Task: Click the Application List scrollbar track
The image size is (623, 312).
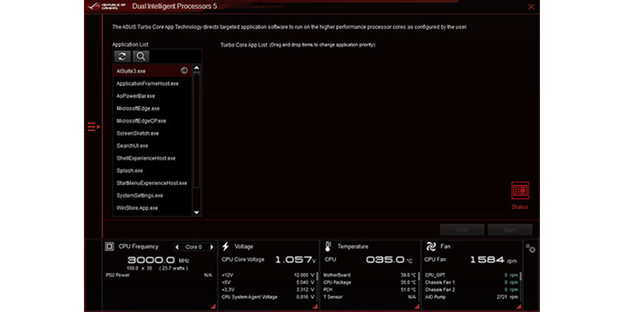Action: pos(196,140)
